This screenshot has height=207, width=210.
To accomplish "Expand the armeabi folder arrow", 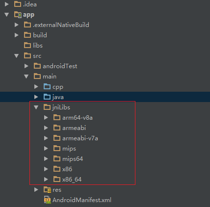I will click(x=46, y=128).
